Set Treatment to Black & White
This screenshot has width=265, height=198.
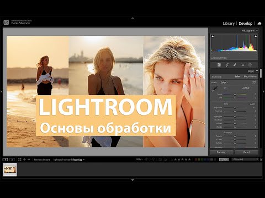pos(250,76)
